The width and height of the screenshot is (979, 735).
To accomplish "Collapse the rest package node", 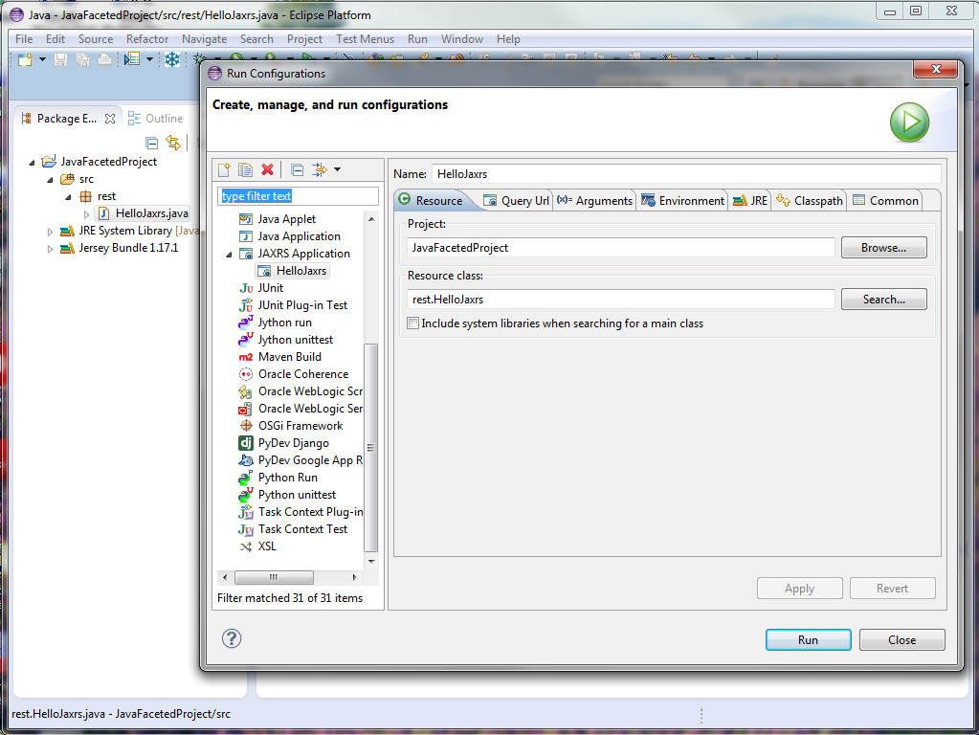I will click(69, 197).
